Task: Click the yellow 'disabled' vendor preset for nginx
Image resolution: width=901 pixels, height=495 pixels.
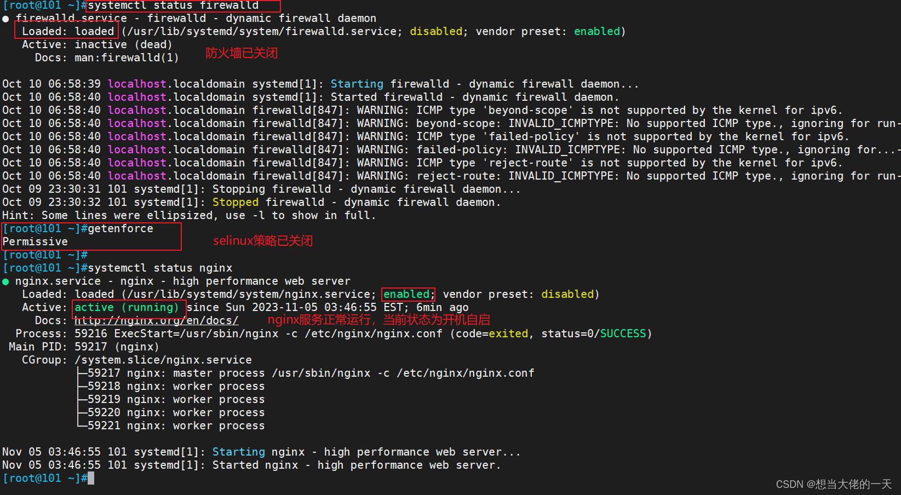Action: pyautogui.click(x=567, y=294)
